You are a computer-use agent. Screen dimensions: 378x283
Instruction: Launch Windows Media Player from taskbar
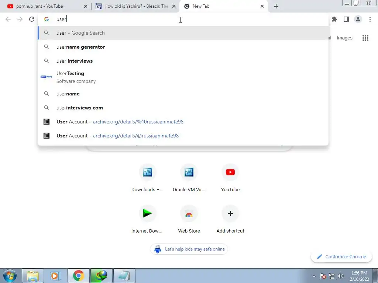click(x=55, y=276)
